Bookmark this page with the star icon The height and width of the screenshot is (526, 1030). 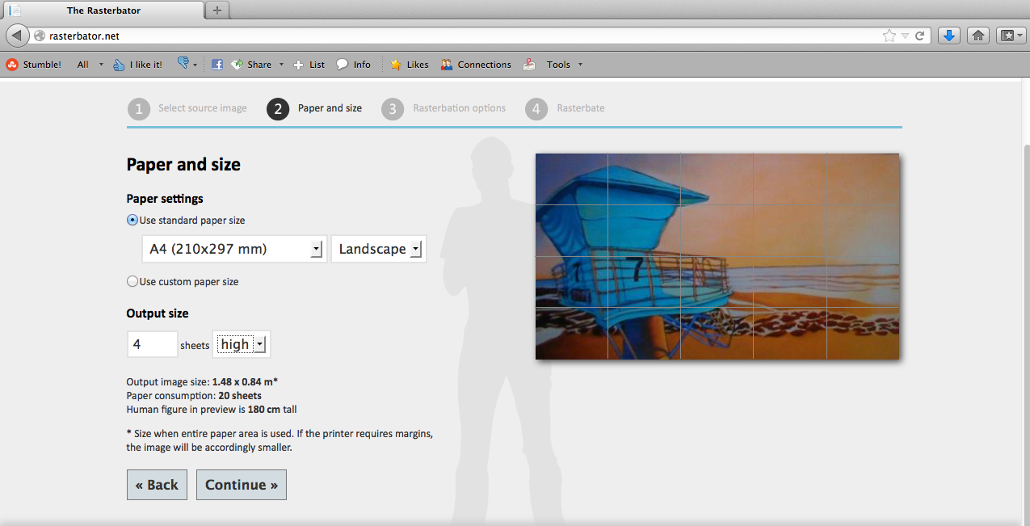click(889, 36)
